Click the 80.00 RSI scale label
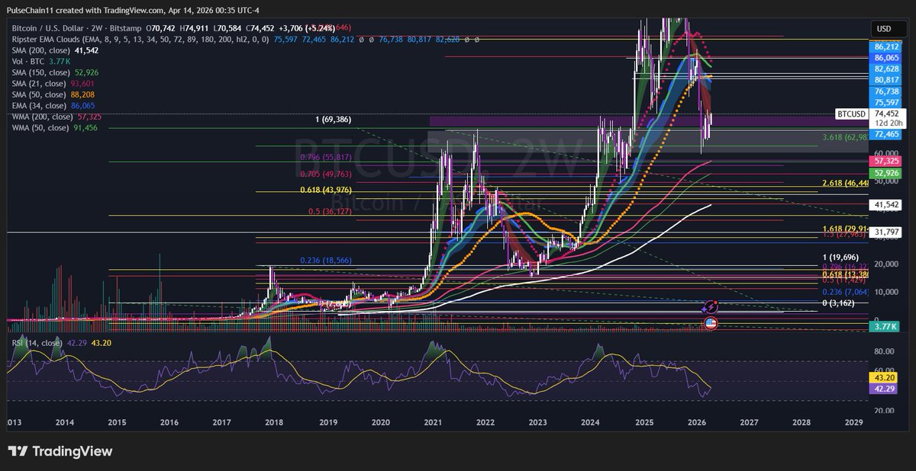Screen dimensions: 916x471 [885, 352]
